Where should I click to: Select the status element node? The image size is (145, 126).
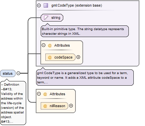(x=8, y=73)
